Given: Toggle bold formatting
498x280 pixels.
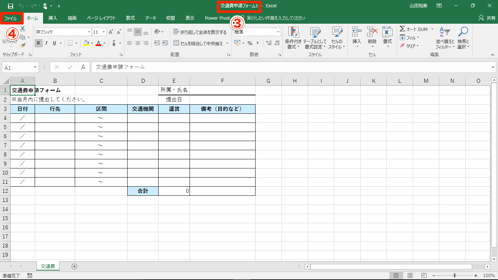Looking at the screenshot, I should tap(38, 43).
